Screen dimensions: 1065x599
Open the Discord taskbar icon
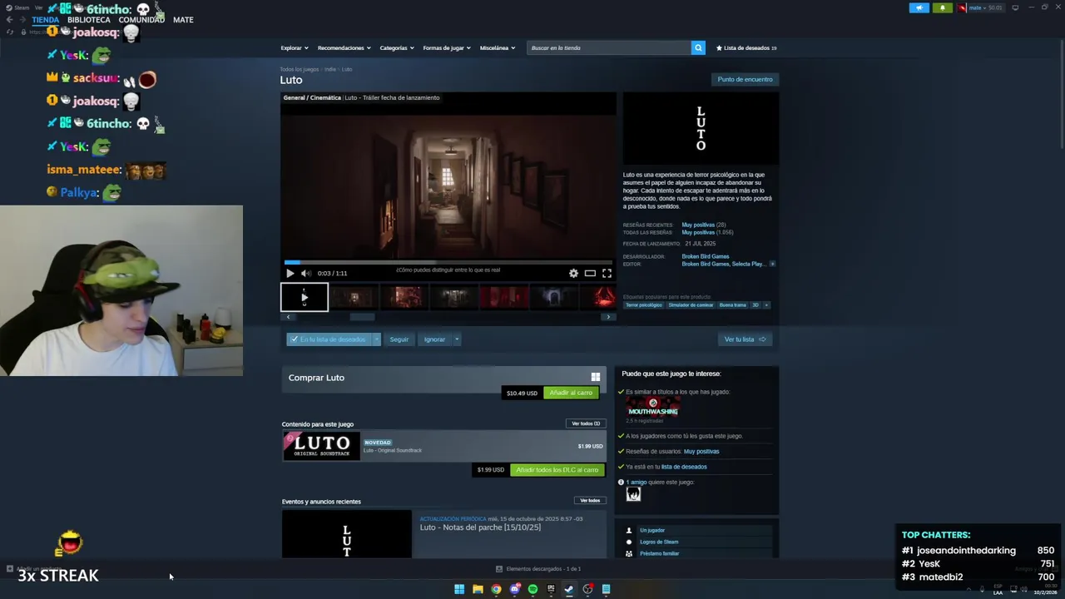pyautogui.click(x=514, y=589)
